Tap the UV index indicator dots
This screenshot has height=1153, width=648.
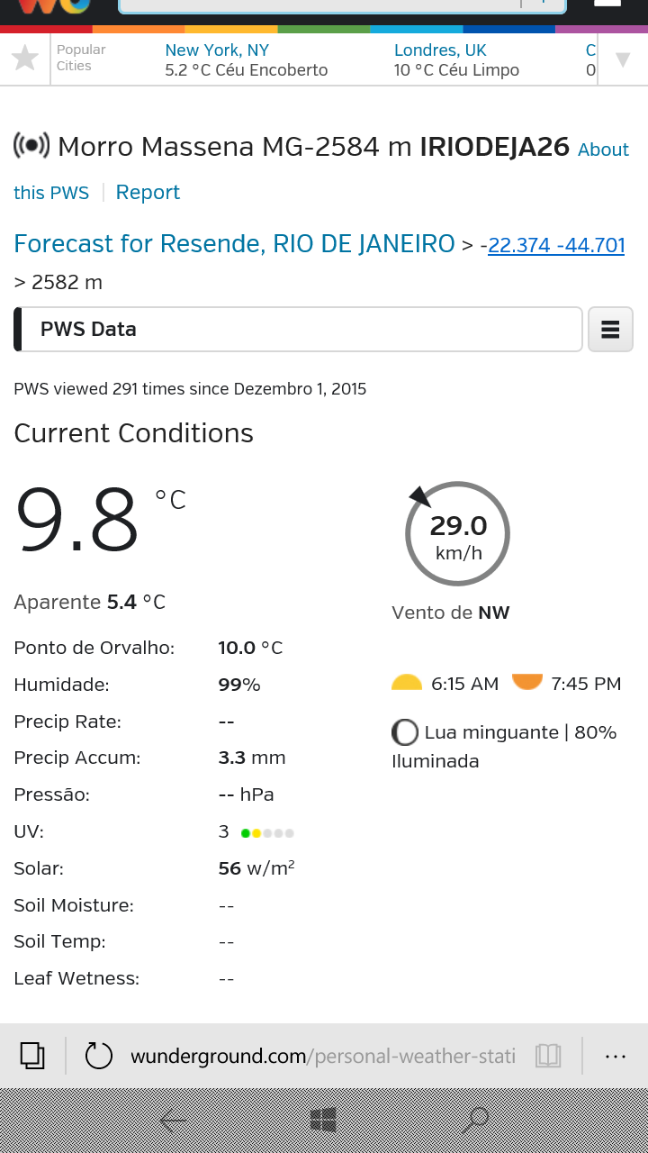(267, 833)
